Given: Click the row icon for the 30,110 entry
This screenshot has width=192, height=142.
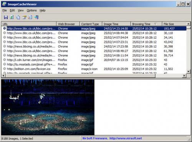Looking at the screenshot, I should (x=5, y=33).
